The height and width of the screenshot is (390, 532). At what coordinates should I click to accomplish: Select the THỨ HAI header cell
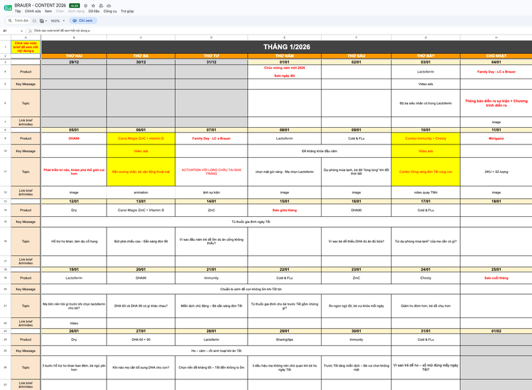point(74,56)
